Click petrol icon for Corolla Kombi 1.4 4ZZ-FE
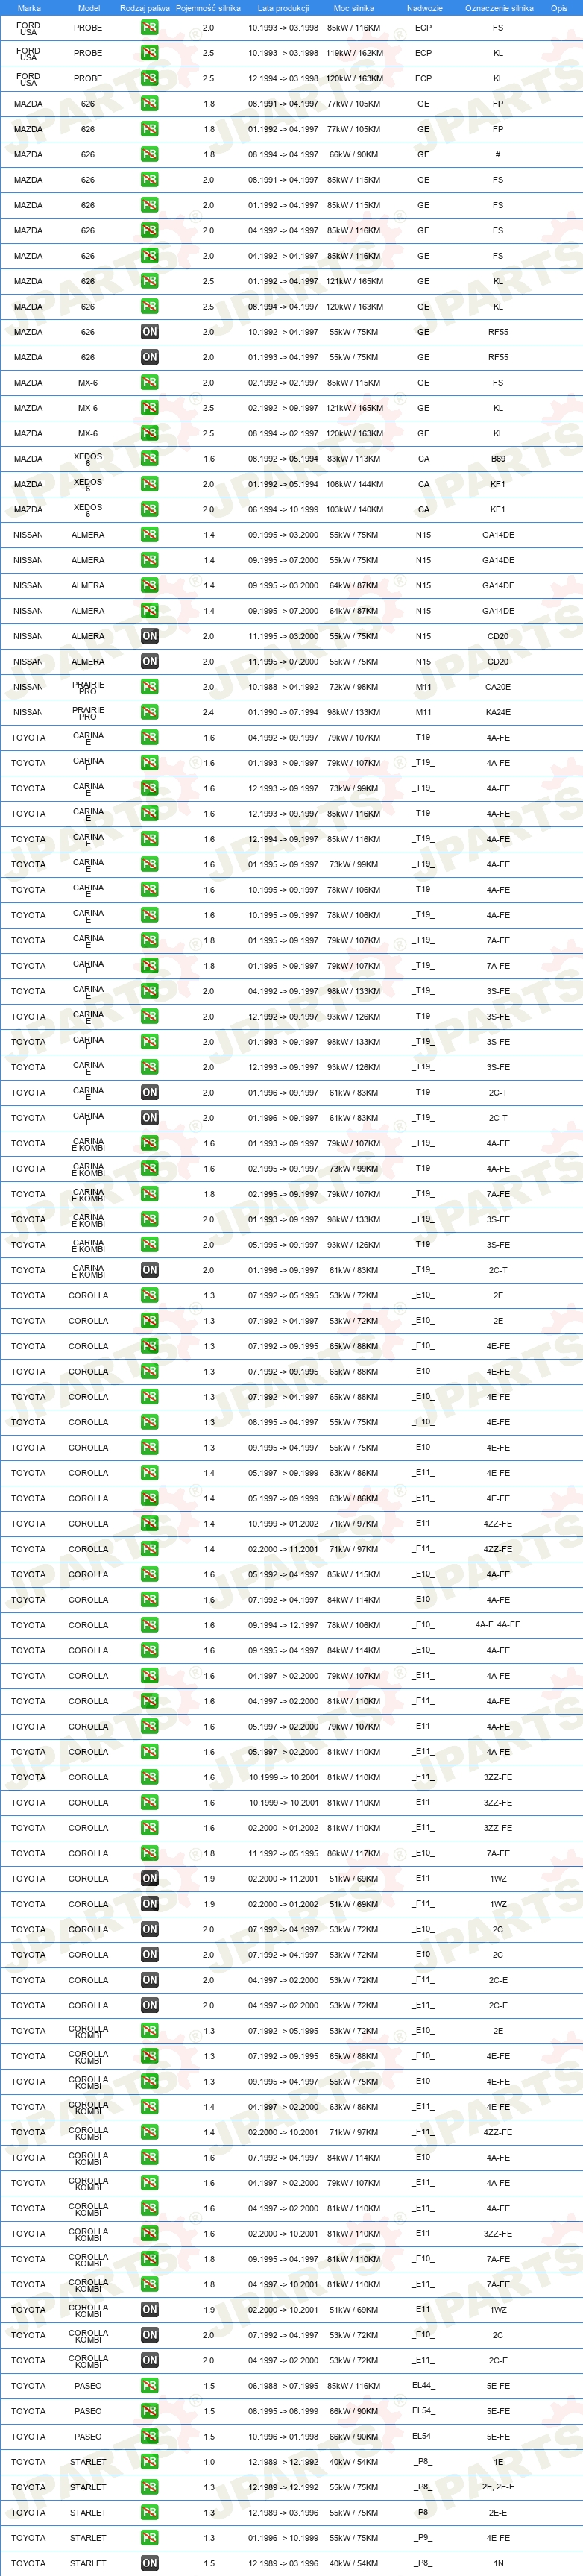Screen dimensions: 583x2576 [x=149, y=2132]
